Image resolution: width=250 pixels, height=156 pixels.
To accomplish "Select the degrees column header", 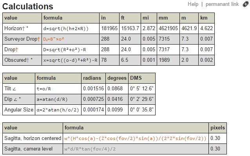I will tap(117, 78).
